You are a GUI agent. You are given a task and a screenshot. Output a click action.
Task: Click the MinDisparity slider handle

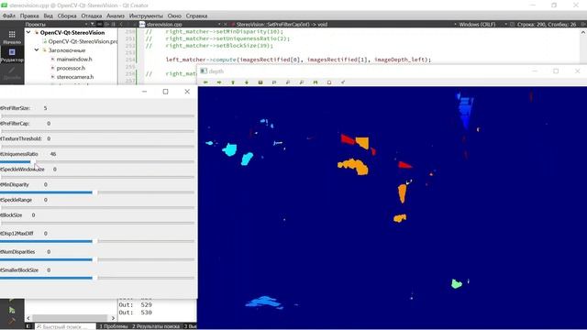(94, 192)
